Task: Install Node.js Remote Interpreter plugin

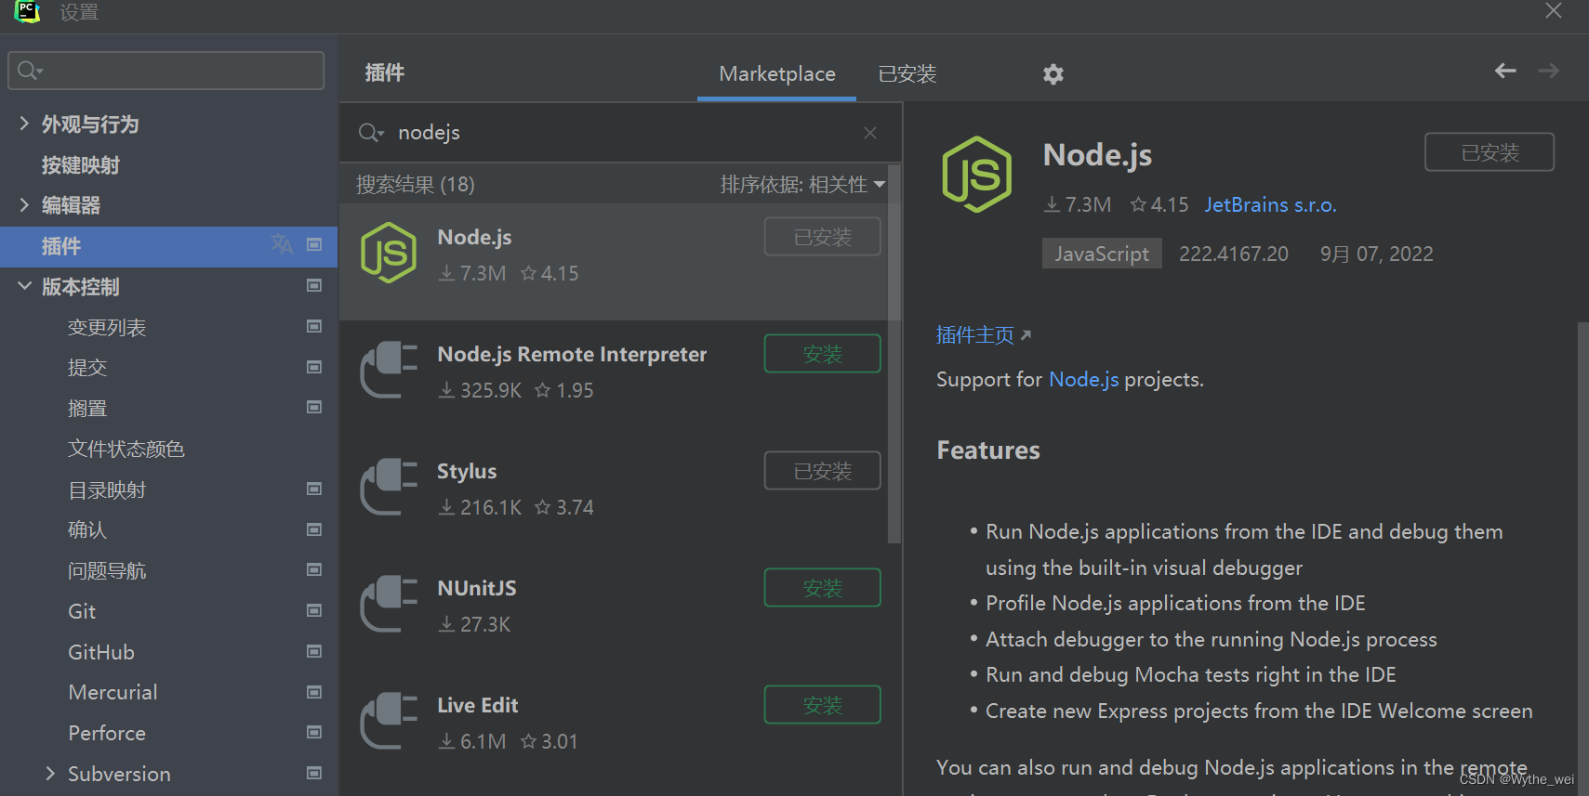Action: 822,354
